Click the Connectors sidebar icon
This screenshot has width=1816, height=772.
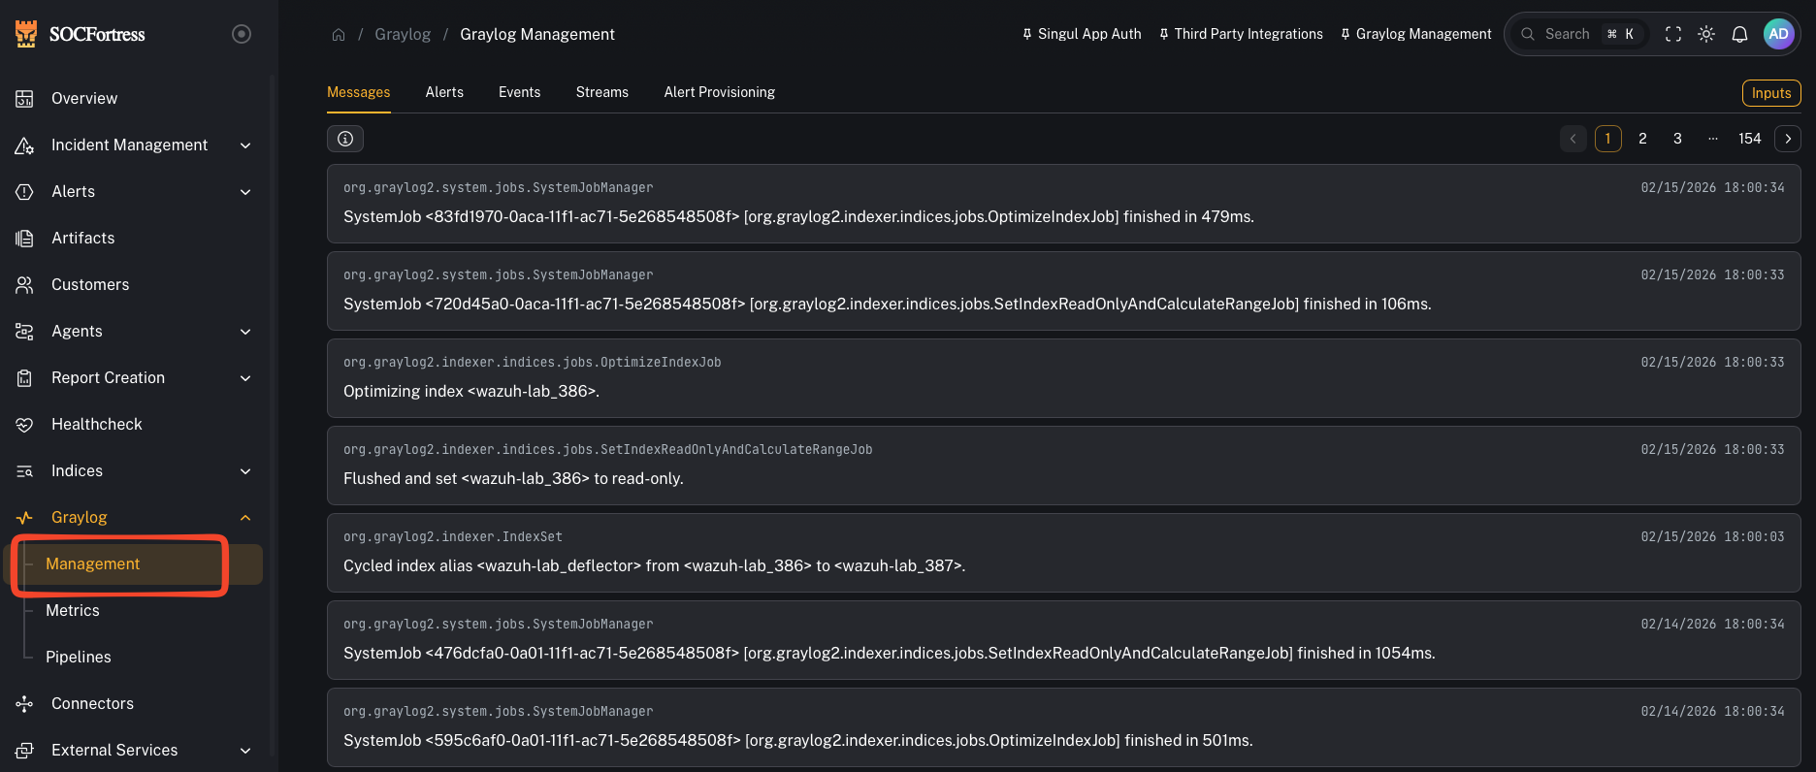click(x=24, y=703)
